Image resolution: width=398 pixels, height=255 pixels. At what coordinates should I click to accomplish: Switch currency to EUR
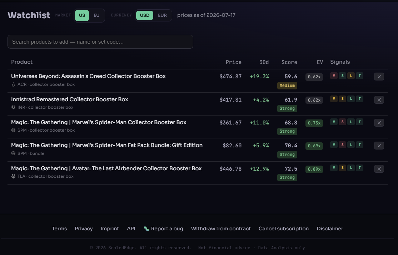click(163, 15)
